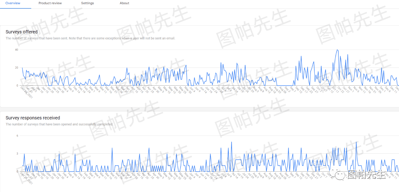Select the description text about surveys that have been sent
Viewport: 399px width, 192px height.
point(90,38)
